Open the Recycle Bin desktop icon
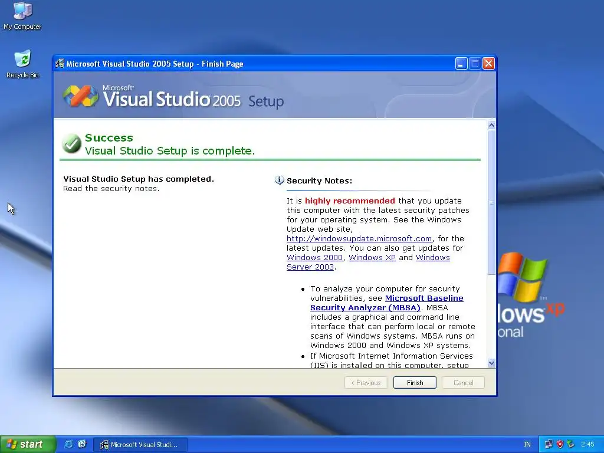The width and height of the screenshot is (604, 453). point(22,64)
